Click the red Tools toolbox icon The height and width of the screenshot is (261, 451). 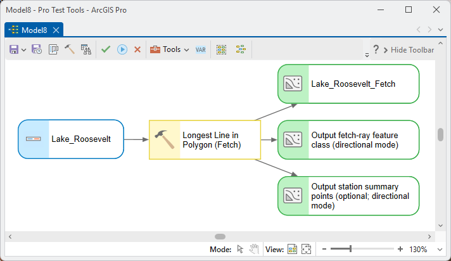(155, 49)
